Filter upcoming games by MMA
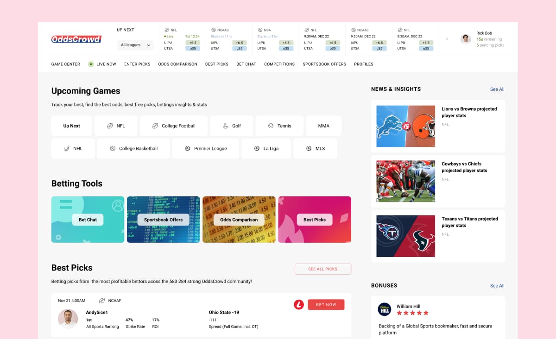 pos(324,126)
